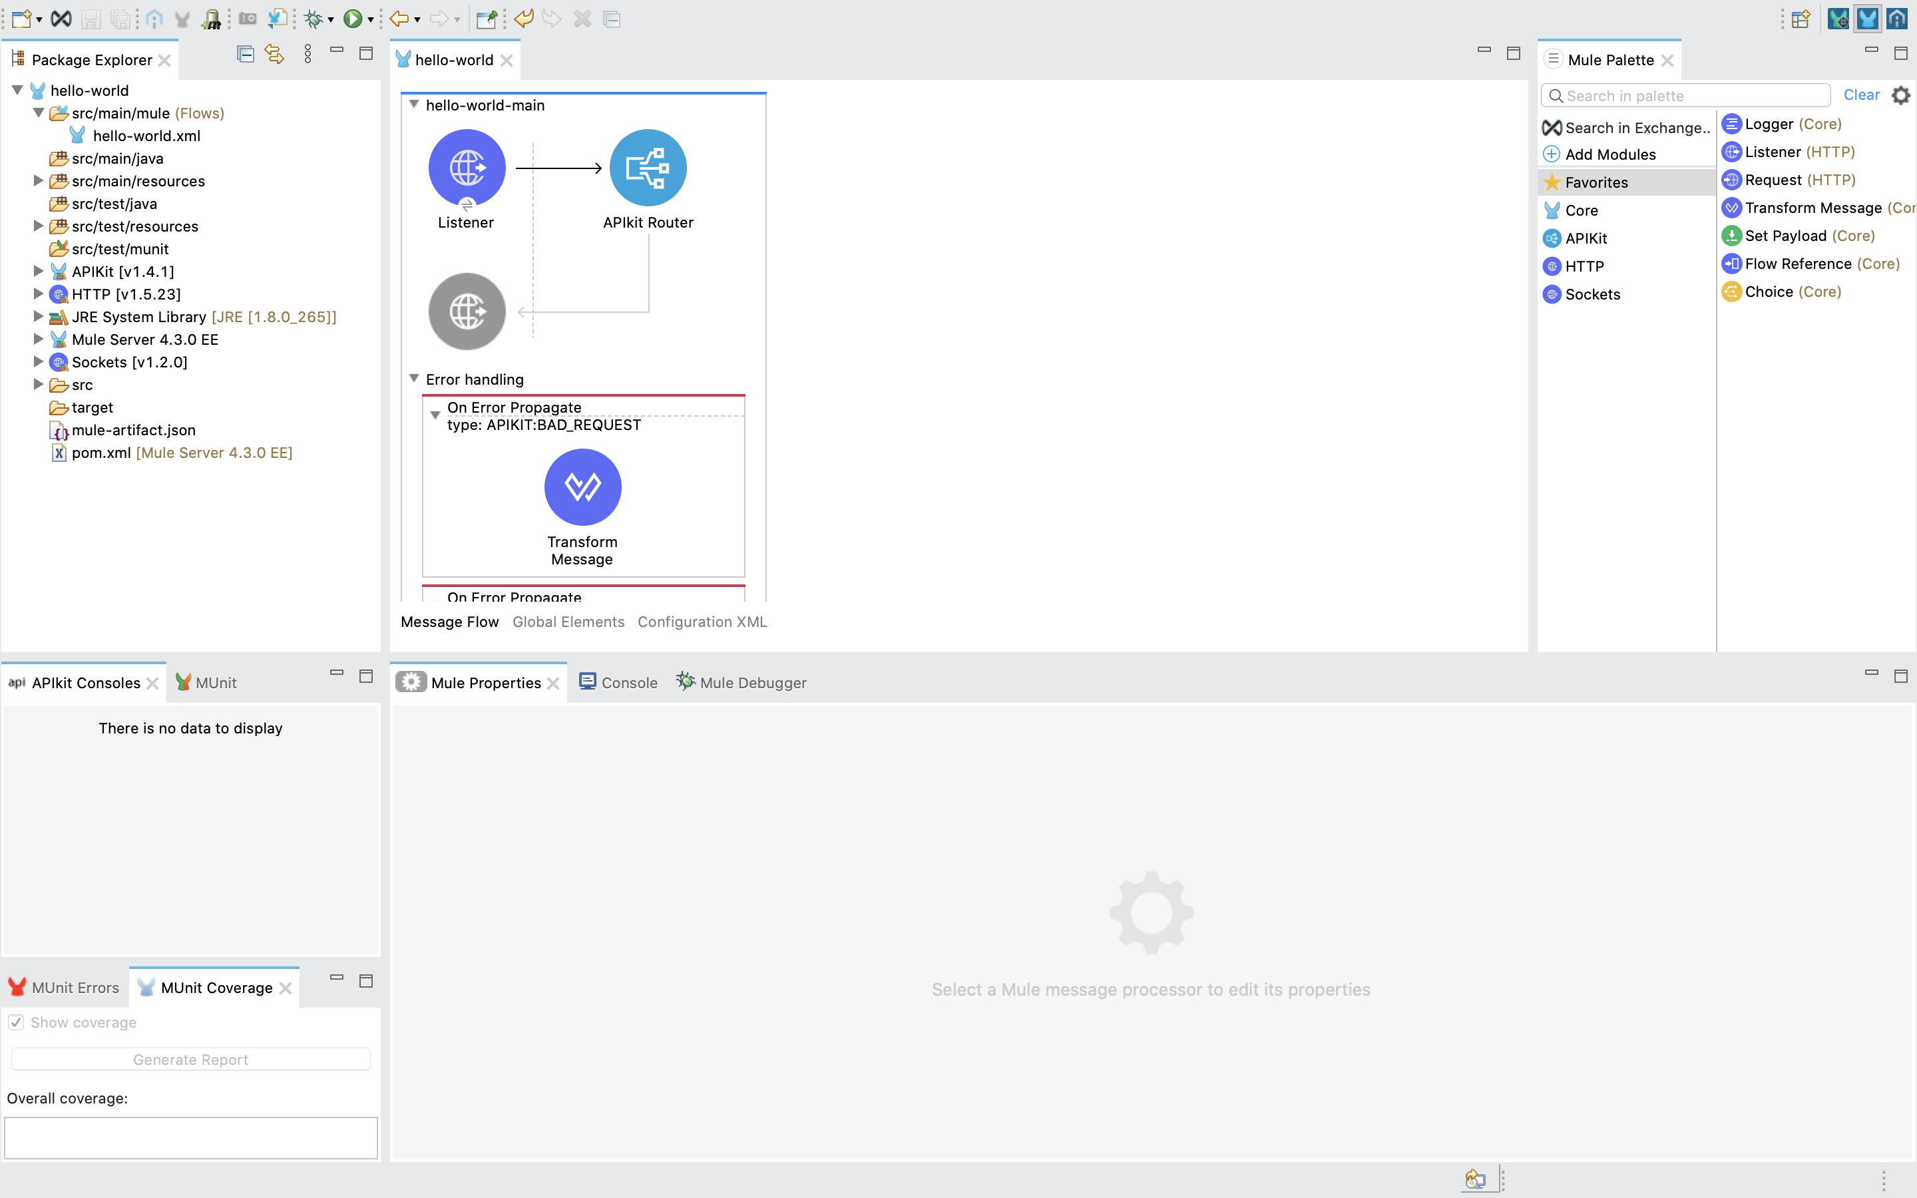This screenshot has height=1198, width=1917.
Task: Open the Mule Debugger tab
Action: pos(742,682)
